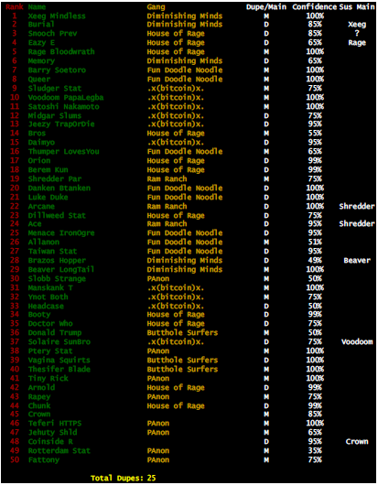Select player name Teferi HTTPS

click(55, 424)
